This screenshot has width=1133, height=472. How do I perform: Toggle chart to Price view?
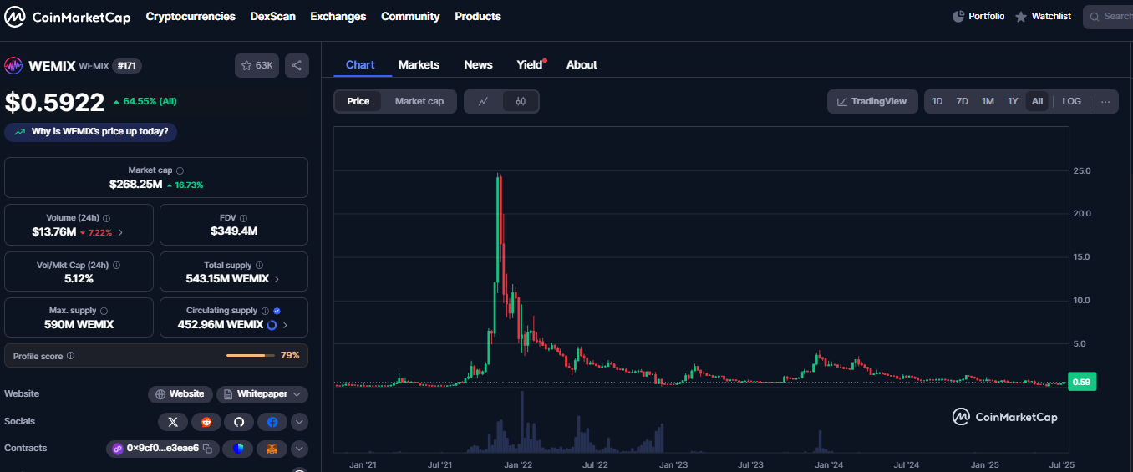click(x=358, y=101)
